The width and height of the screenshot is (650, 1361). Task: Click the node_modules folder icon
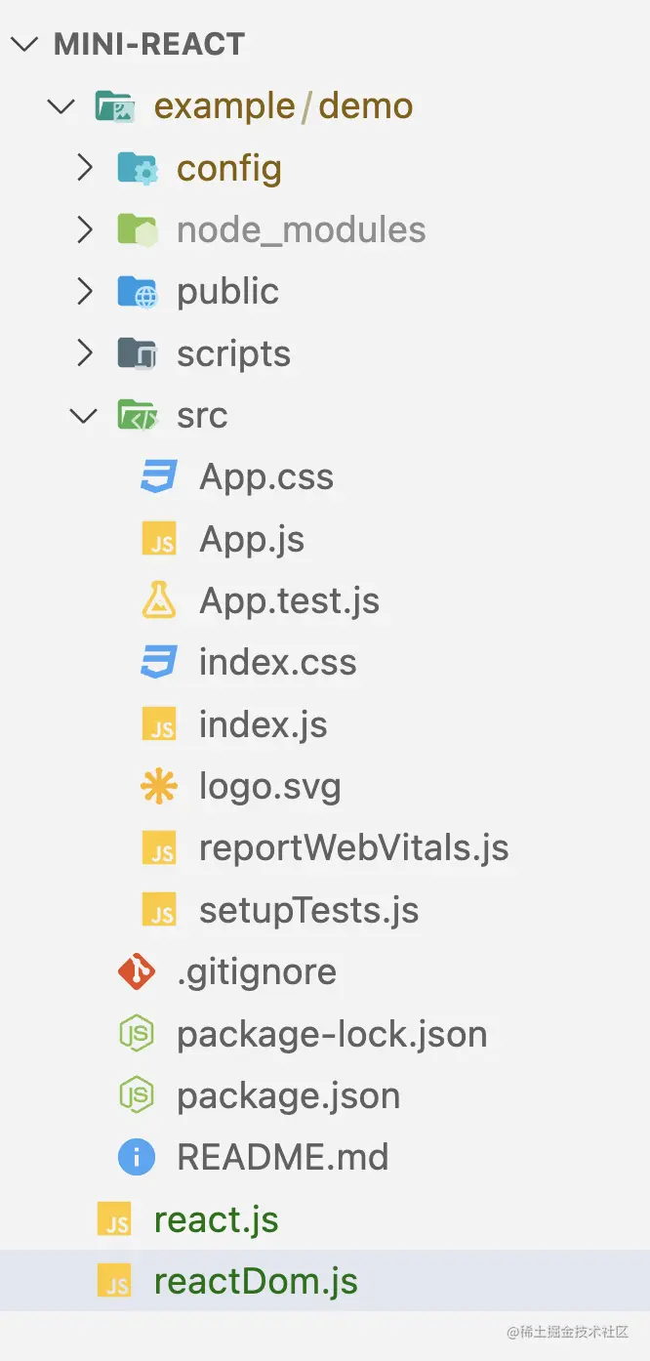pyautogui.click(x=137, y=229)
